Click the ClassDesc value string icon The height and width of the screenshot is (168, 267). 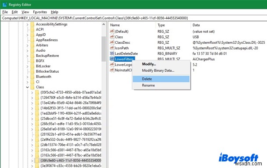112,42
